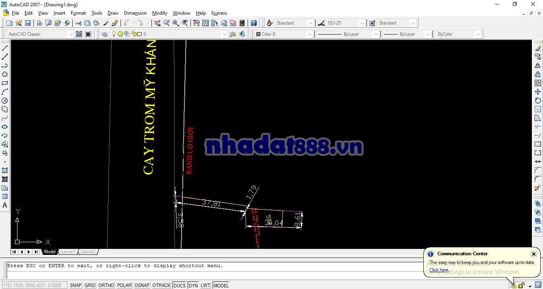Select the Mirror modify tool
This screenshot has width=543, height=289.
pos(538,66)
